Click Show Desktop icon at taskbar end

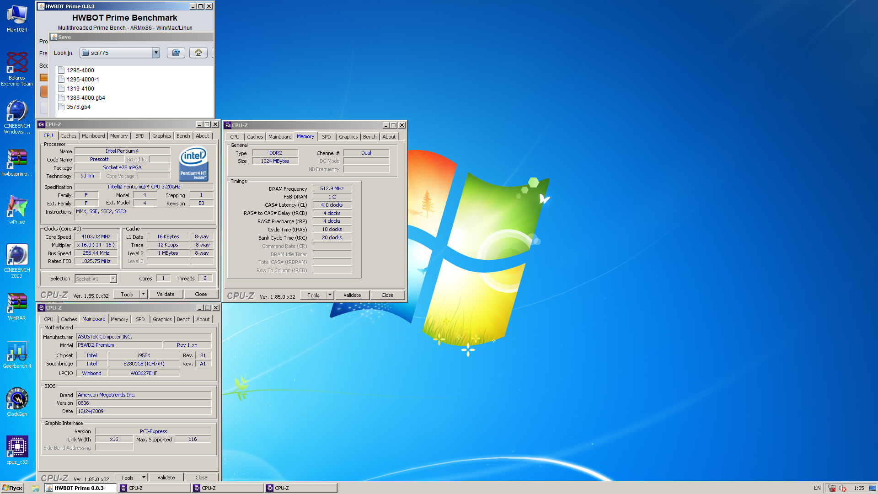point(873,488)
